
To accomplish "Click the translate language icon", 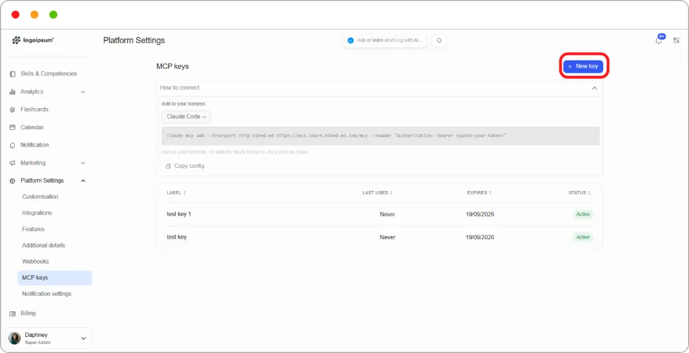I will pyautogui.click(x=676, y=41).
